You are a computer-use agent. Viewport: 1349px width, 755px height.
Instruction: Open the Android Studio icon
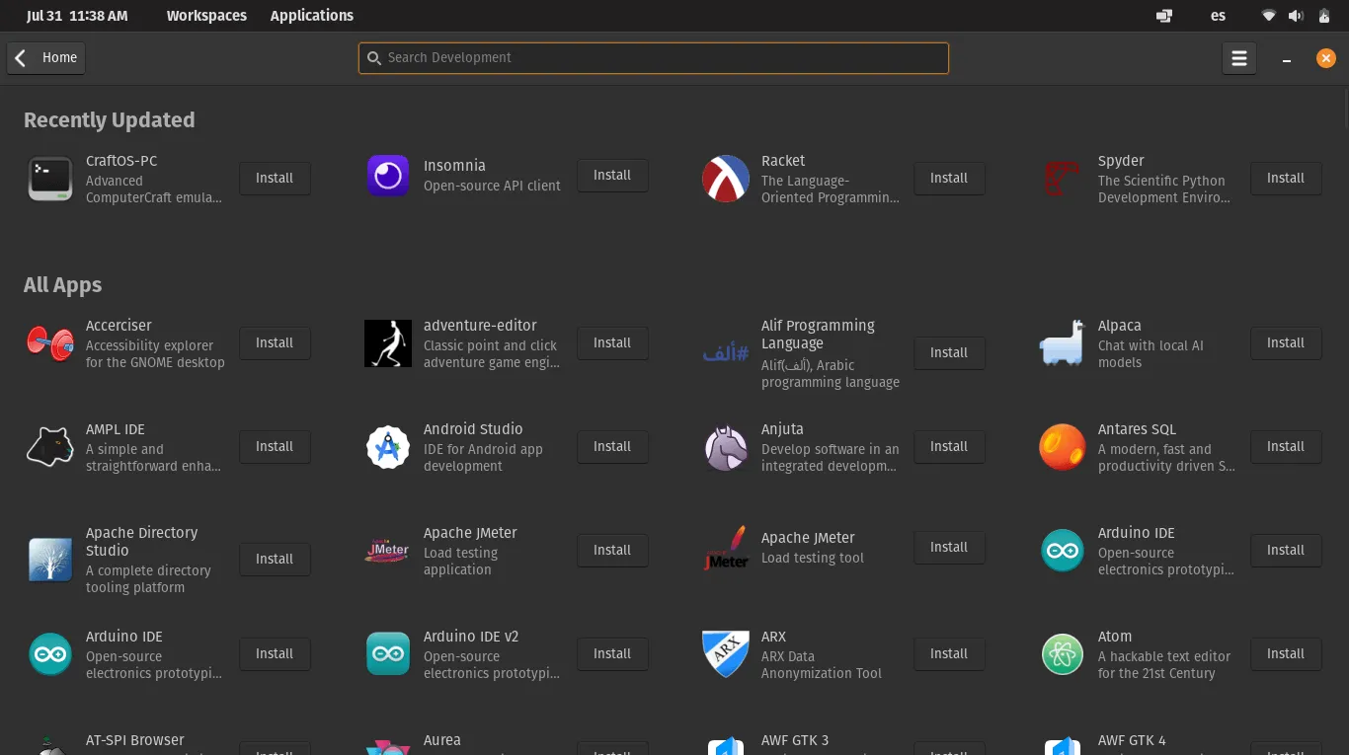pos(388,447)
